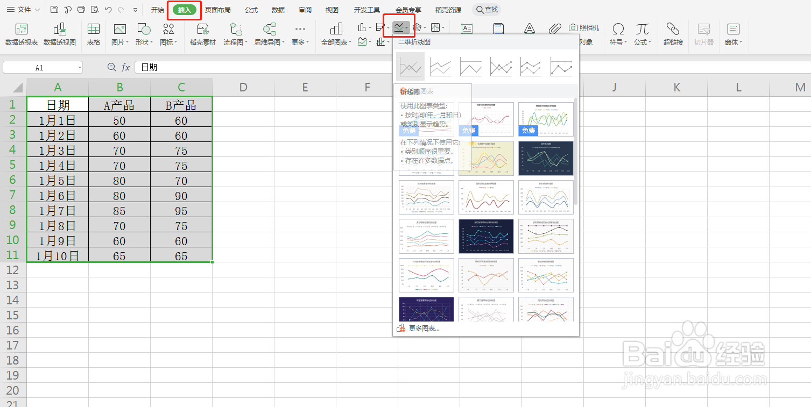Open Print Preview from quick access toolbar
Screen dimensions: 811x407
(x=95, y=10)
